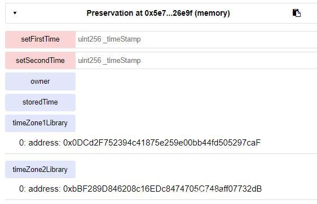
Task: Call the timeZone1Library getter button
Action: pos(40,123)
